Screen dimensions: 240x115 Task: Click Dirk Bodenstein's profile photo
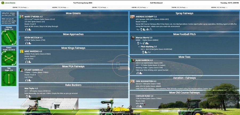point(133,81)
